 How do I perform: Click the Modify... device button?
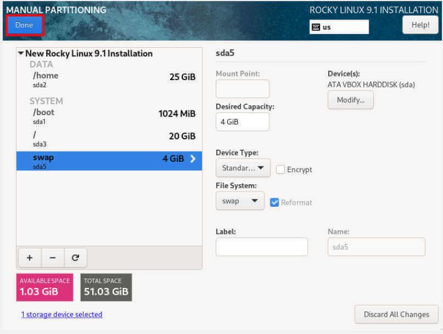pyautogui.click(x=351, y=100)
